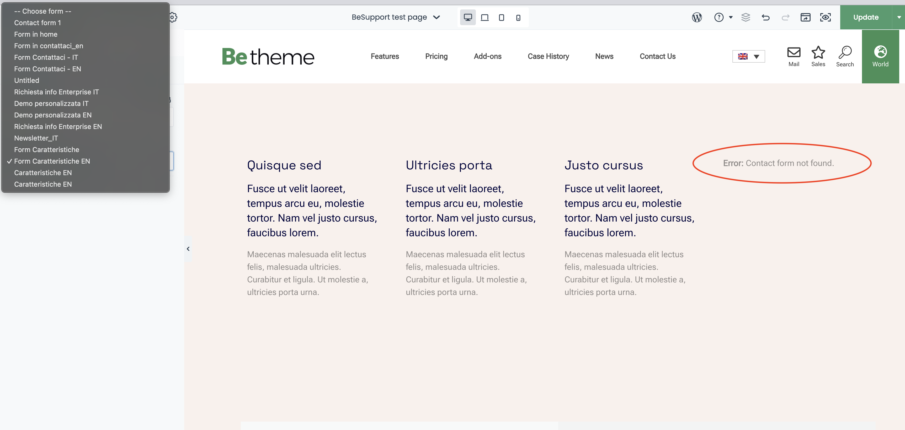The width and height of the screenshot is (905, 430).
Task: Open page preview in new window icon
Action: tap(805, 17)
